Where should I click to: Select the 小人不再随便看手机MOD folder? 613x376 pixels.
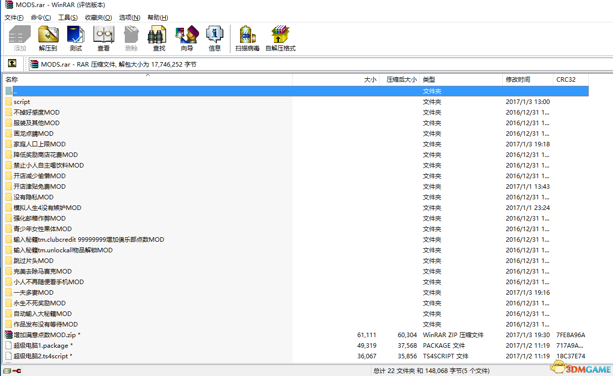49,282
